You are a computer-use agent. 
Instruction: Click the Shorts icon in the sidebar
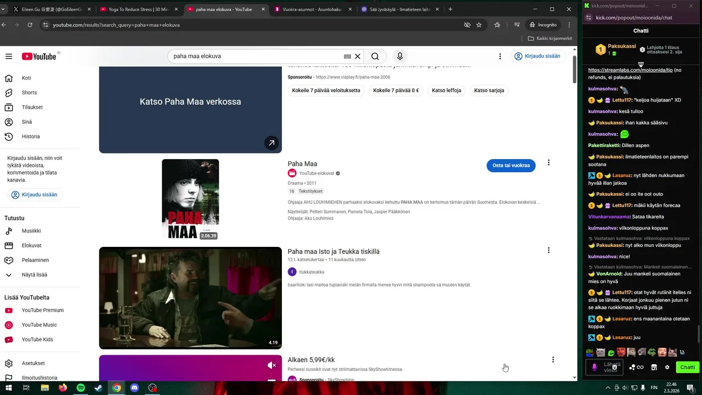point(9,93)
